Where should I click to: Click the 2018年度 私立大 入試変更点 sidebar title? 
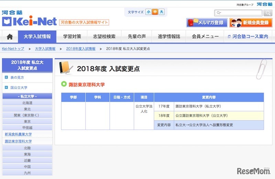point(27,65)
